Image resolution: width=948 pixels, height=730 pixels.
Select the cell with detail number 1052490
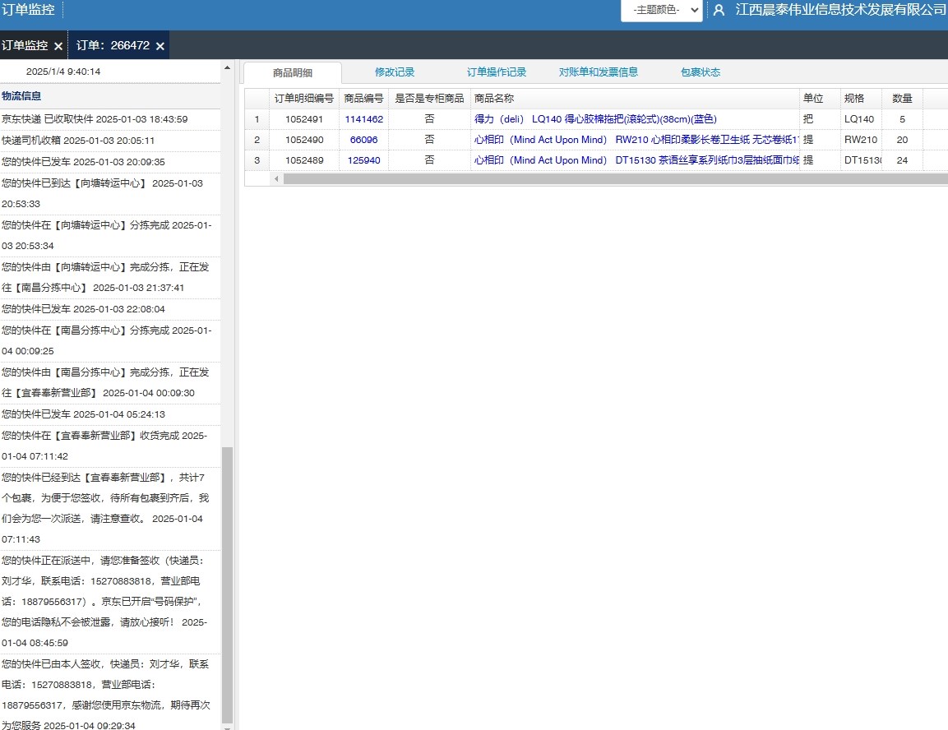(x=304, y=140)
